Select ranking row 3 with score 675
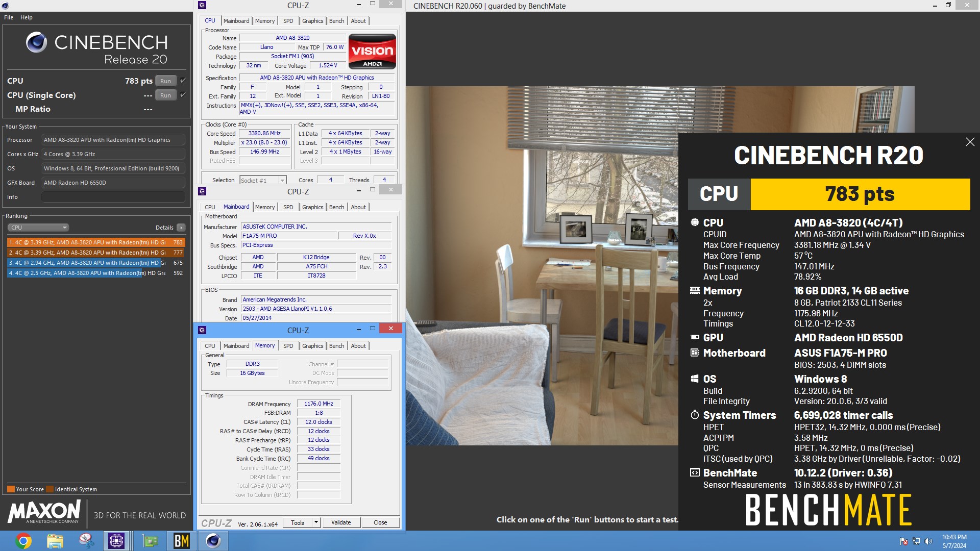The height and width of the screenshot is (551, 980). coord(96,263)
